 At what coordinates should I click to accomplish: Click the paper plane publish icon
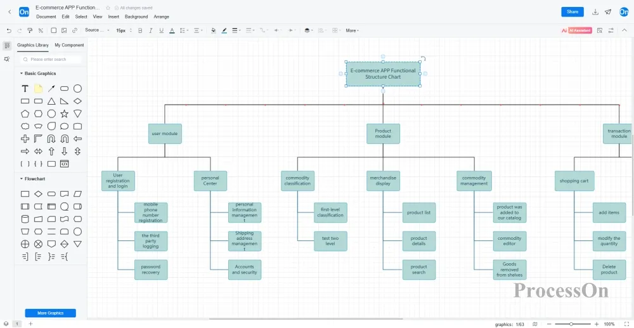[608, 12]
